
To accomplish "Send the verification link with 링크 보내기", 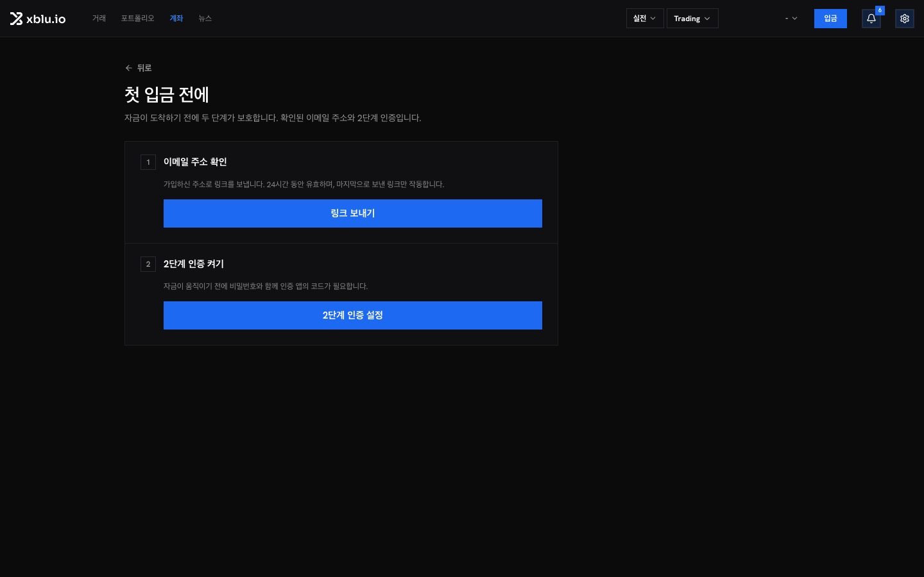I will (x=353, y=213).
